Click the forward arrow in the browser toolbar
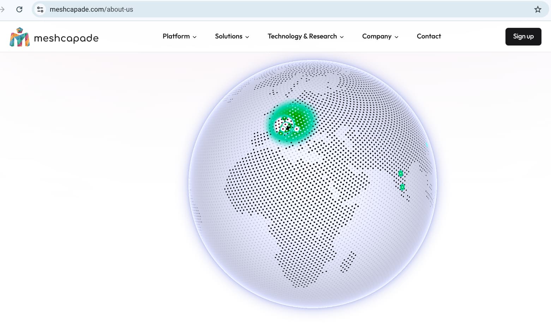 click(x=2, y=10)
